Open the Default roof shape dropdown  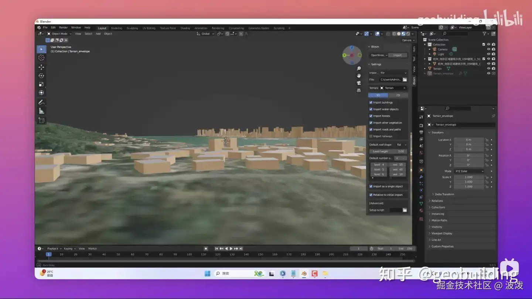coord(401,145)
